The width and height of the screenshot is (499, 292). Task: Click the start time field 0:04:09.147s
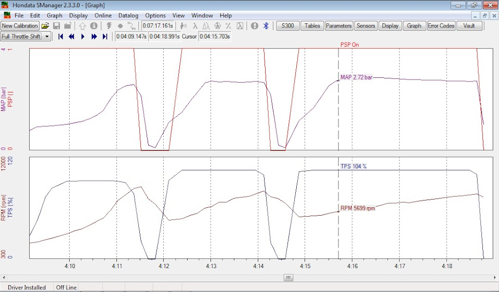coord(131,36)
